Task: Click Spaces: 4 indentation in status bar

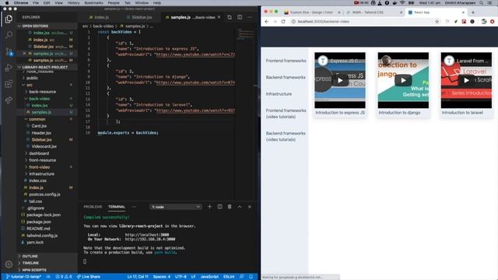Action: [x=162, y=277]
